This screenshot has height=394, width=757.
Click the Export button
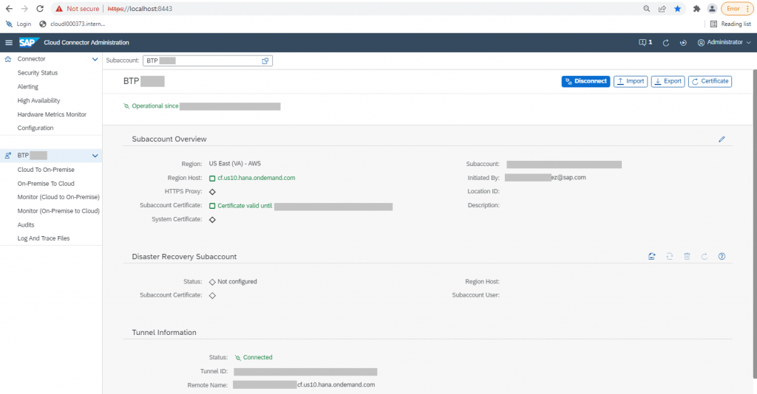(x=668, y=81)
